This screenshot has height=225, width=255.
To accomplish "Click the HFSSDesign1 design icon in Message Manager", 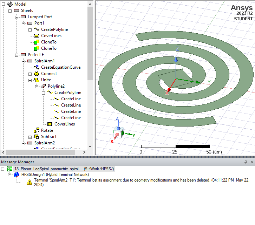I will click(17, 175).
